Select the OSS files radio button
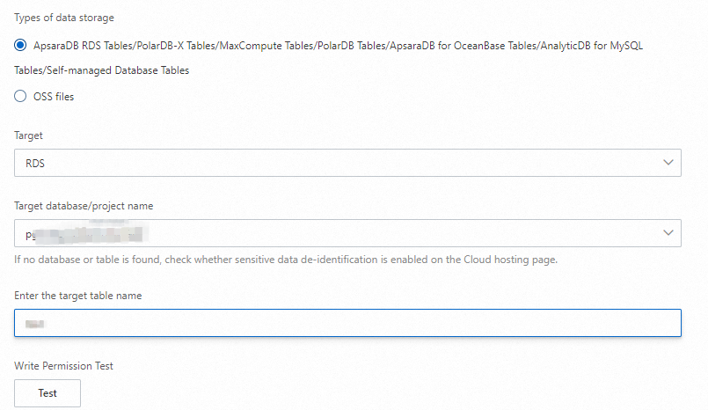The image size is (708, 410). 20,97
